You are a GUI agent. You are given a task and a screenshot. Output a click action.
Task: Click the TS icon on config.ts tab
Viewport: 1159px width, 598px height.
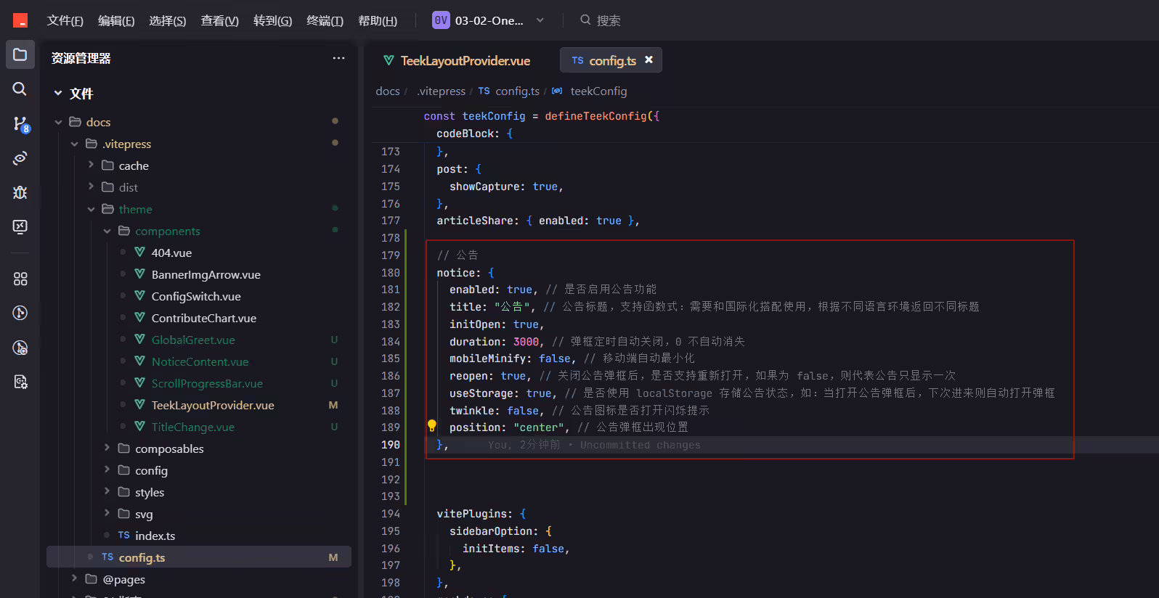click(577, 60)
